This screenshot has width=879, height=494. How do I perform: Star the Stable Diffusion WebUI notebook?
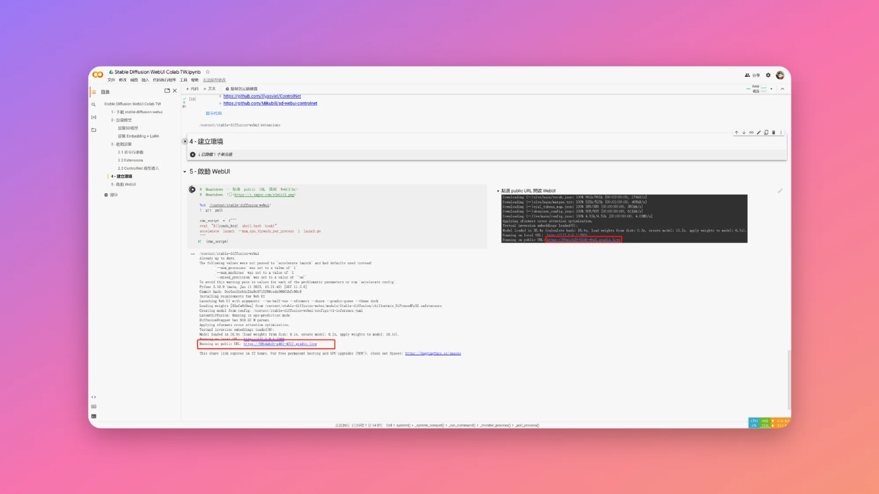pos(208,72)
